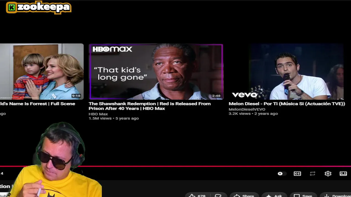Enable the loop video icon

click(312, 173)
